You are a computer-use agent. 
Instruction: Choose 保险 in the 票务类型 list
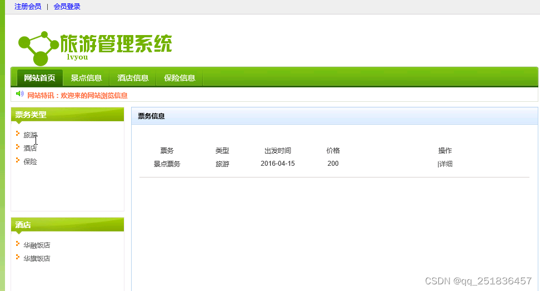[x=31, y=162]
